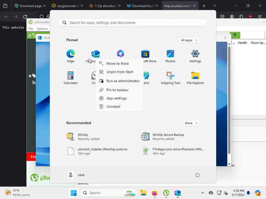
Task: Switch to uTorrent on the taskbar
Action: [166, 193]
